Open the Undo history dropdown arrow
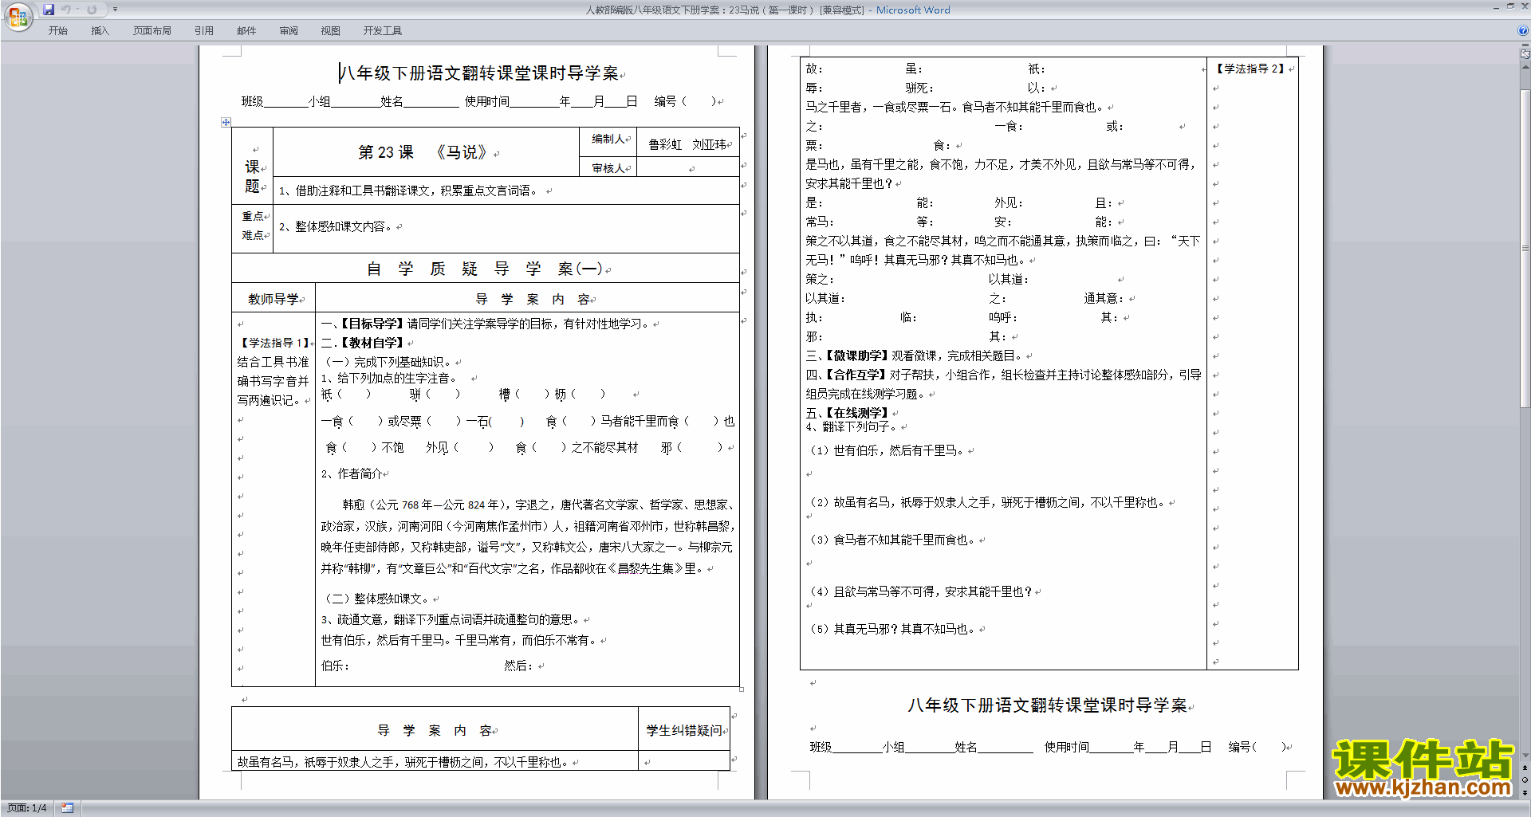The height and width of the screenshot is (817, 1531). [77, 10]
